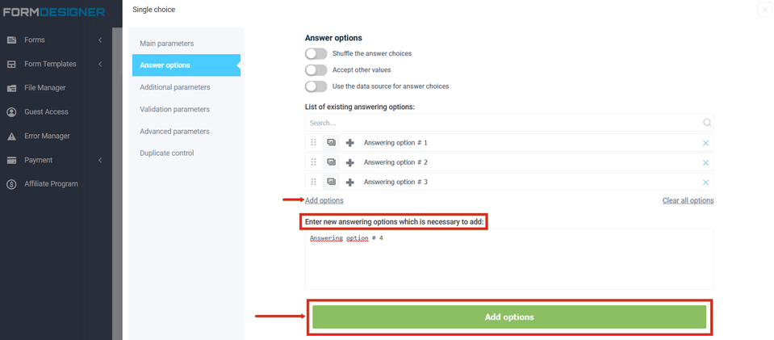Enable Shuffle the answer choices toggle
774x340 pixels.
click(x=316, y=53)
